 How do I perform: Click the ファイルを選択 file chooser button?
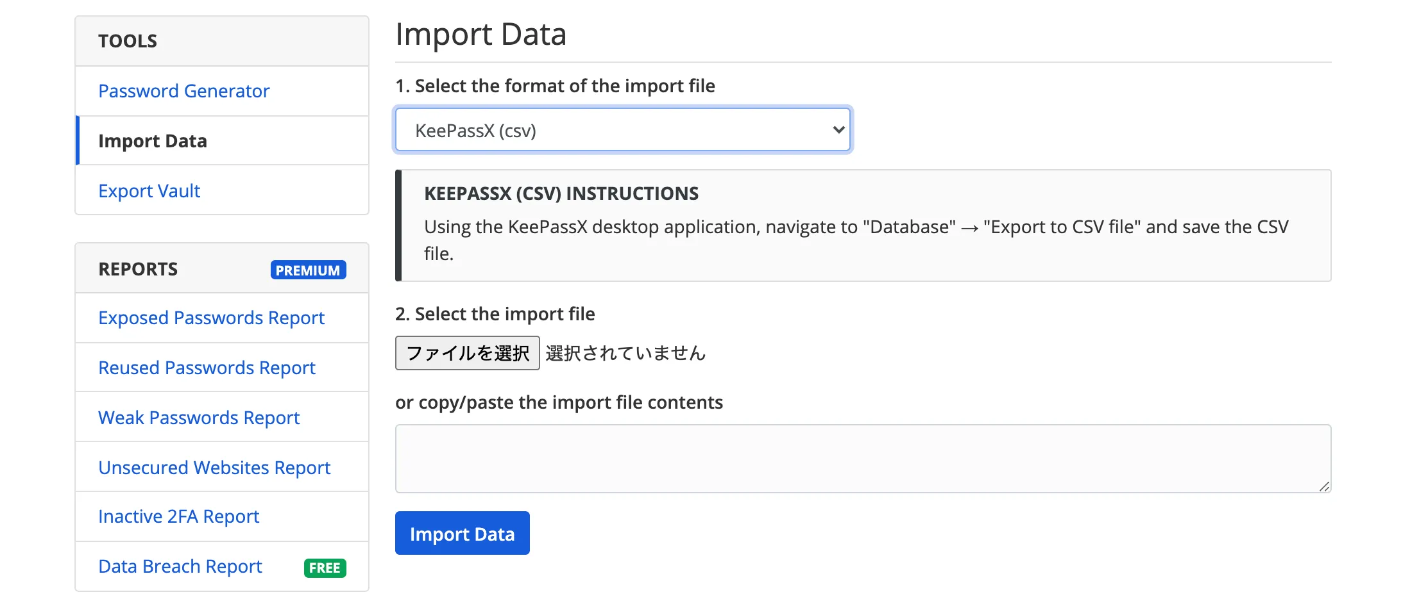pos(467,353)
